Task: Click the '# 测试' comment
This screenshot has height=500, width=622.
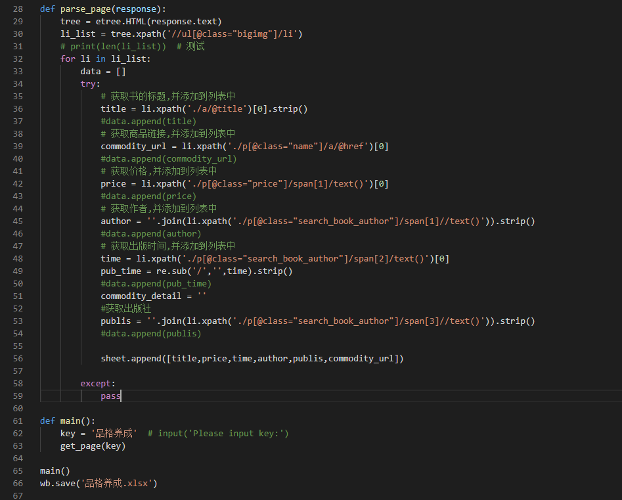Action: pyautogui.click(x=190, y=47)
